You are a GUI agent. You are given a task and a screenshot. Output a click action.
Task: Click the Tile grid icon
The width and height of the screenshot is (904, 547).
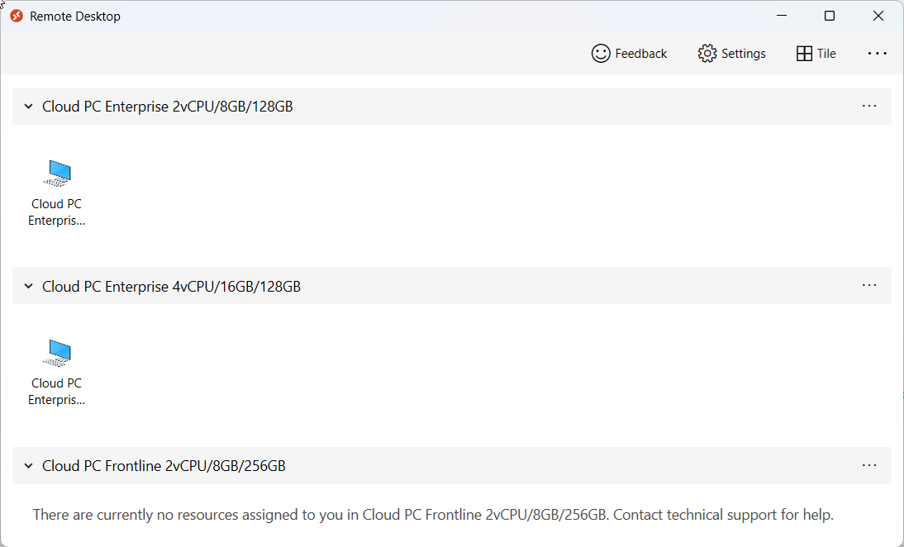[x=804, y=54]
